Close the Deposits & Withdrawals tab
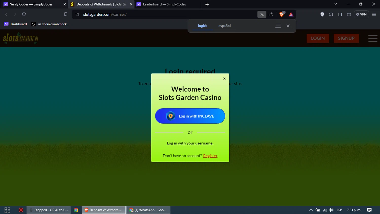The height and width of the screenshot is (214, 380). tap(131, 4)
